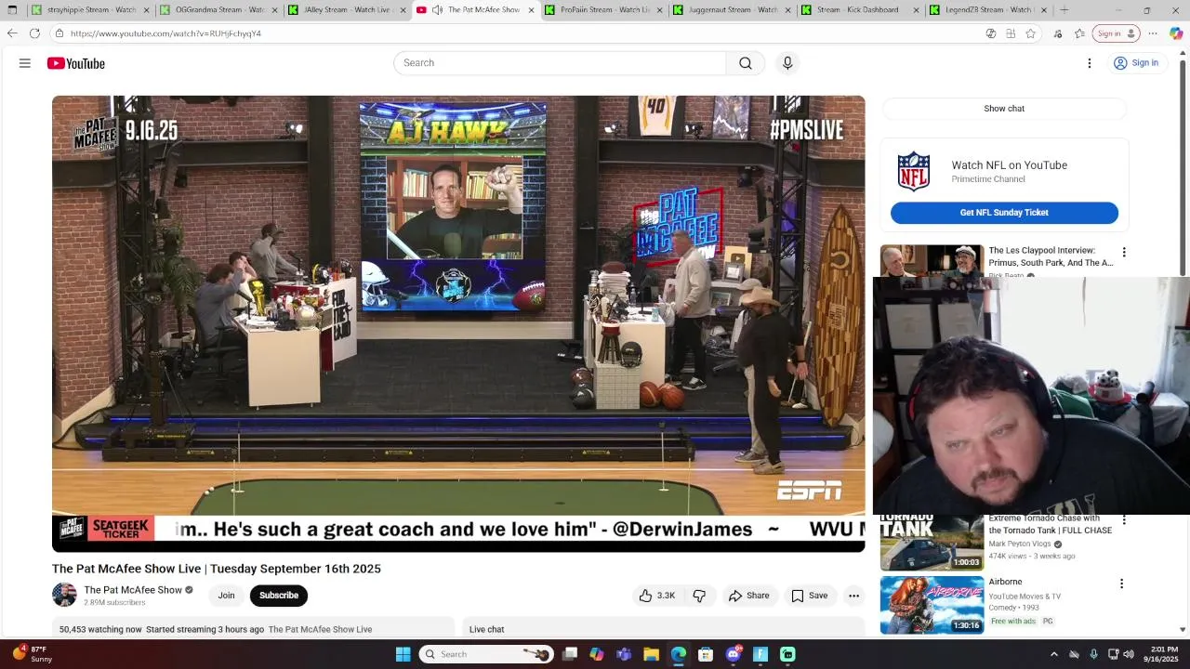Go to the YouTube home logo
This screenshot has width=1190, height=669.
(76, 63)
